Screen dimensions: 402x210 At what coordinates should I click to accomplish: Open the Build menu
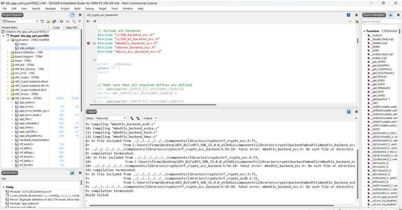[x=77, y=9]
